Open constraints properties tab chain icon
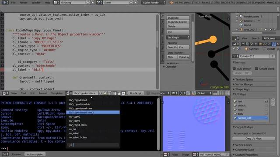This screenshot has width=280, height=157. coord(265,44)
